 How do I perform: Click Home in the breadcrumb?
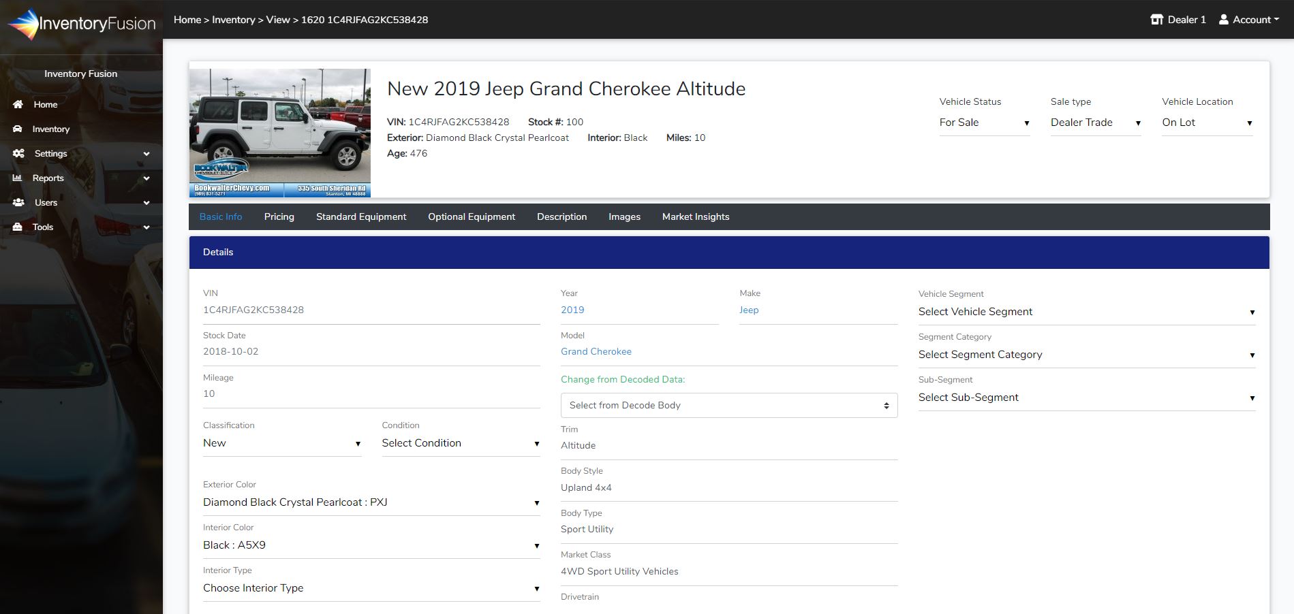187,20
